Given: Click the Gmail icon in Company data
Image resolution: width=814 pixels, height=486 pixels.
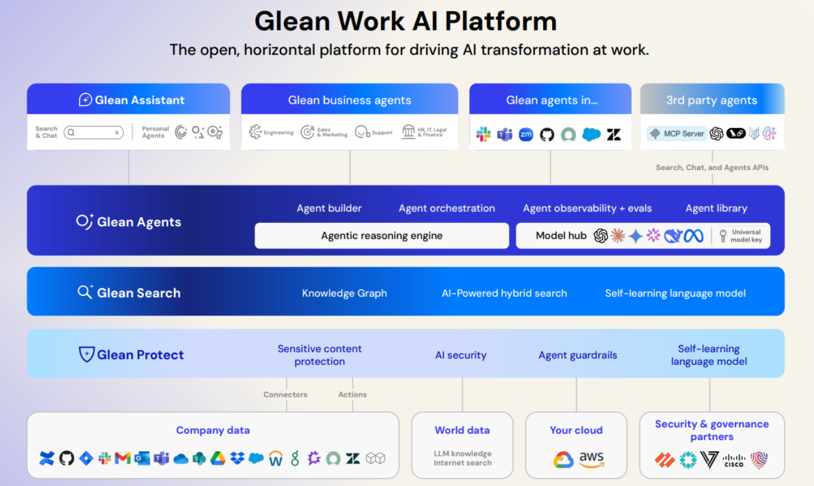Looking at the screenshot, I should click(123, 458).
